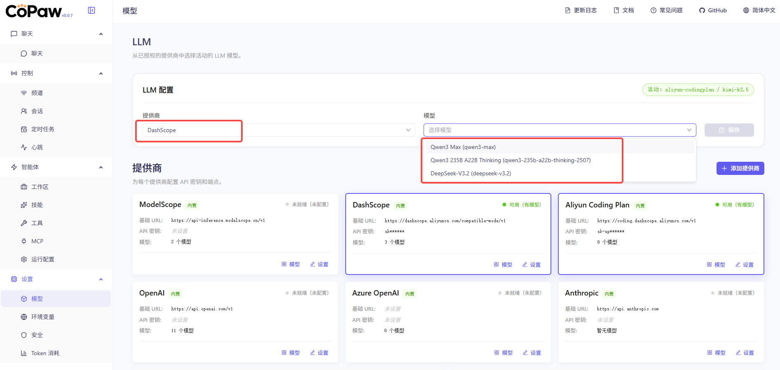Click the Aliyun Coding Plan card title
This screenshot has width=780, height=370.
597,205
